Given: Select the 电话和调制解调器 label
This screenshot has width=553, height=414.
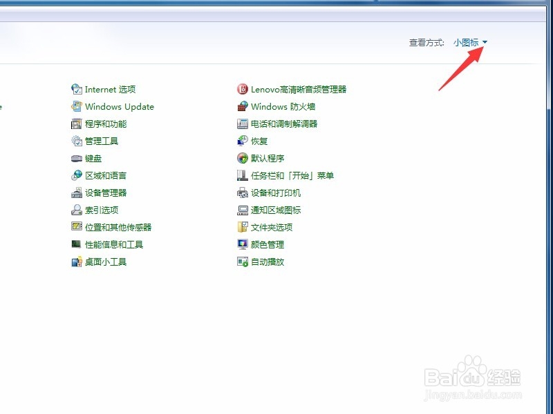Looking at the screenshot, I should click(x=284, y=124).
